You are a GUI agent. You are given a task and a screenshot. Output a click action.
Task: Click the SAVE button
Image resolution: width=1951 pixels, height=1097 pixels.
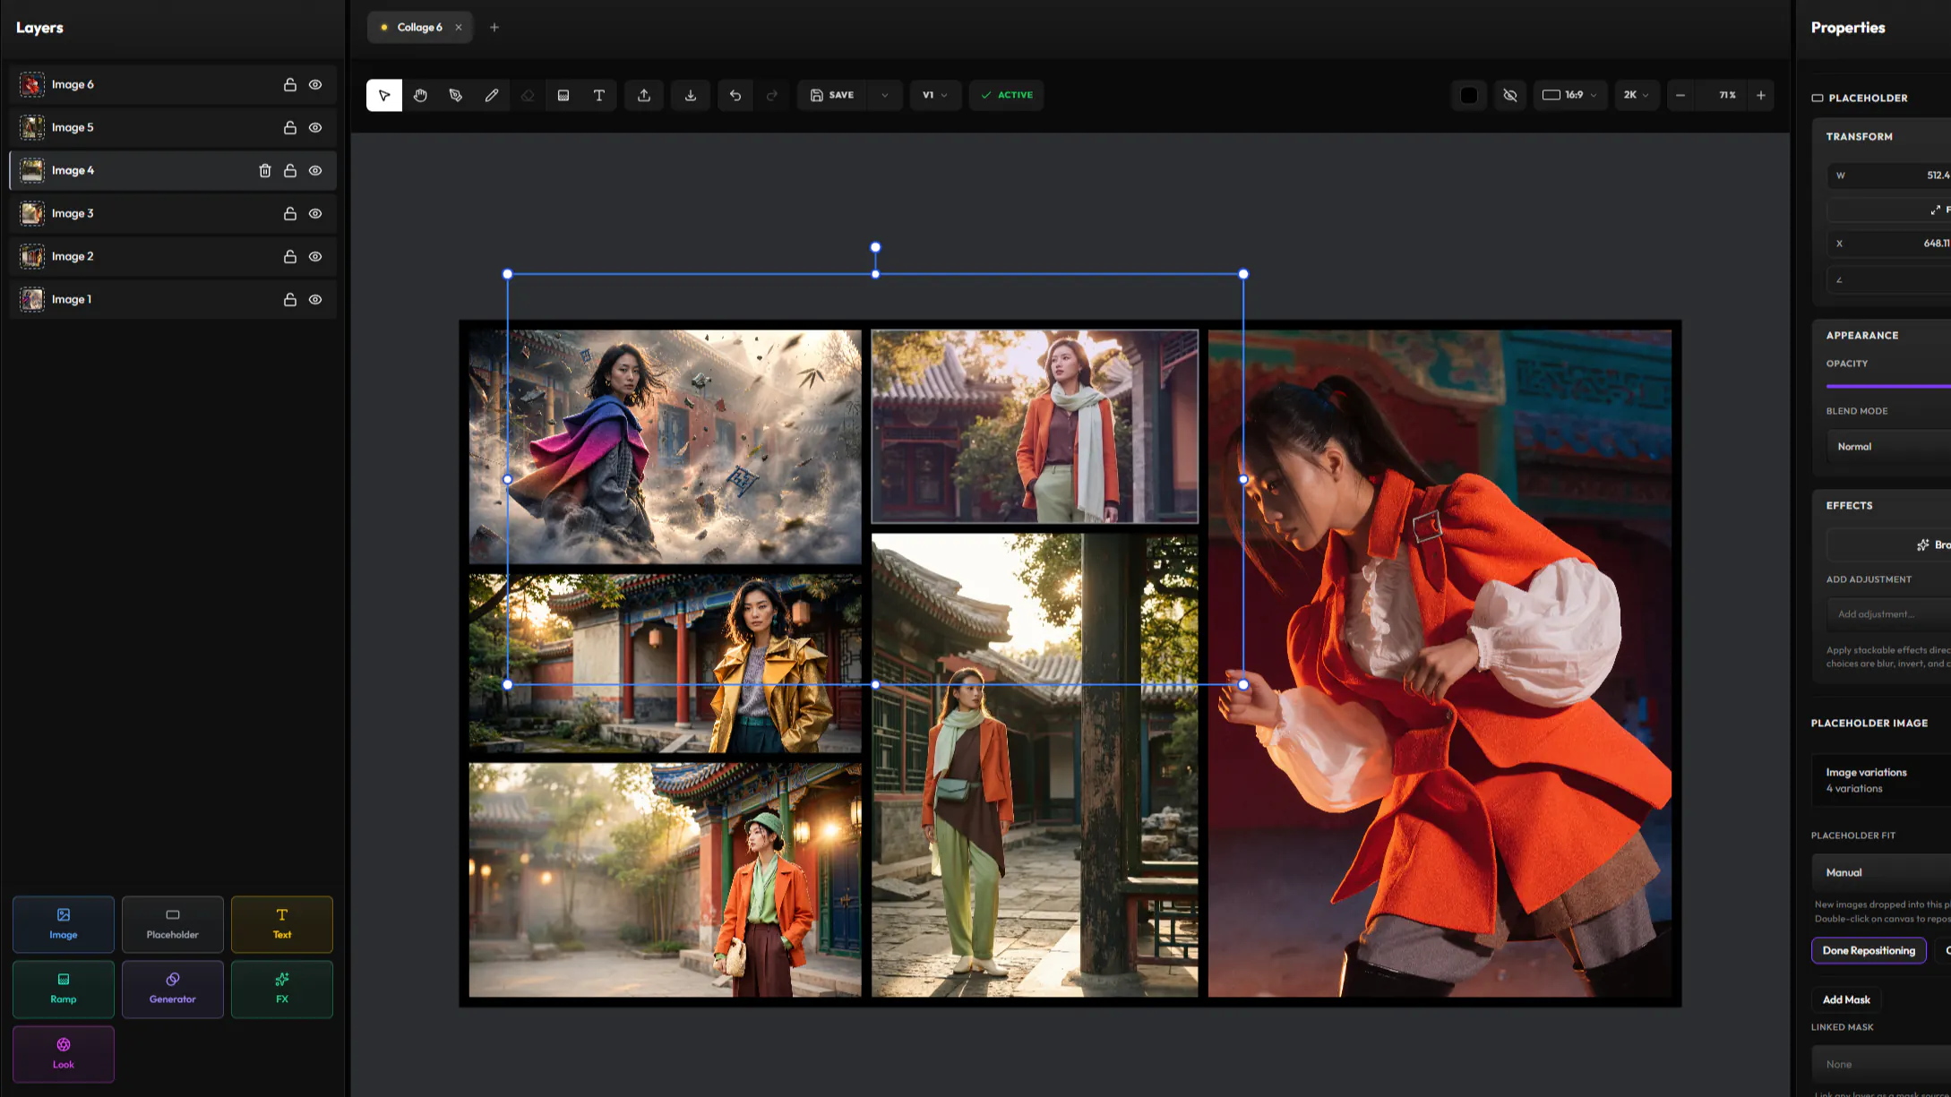coord(832,95)
